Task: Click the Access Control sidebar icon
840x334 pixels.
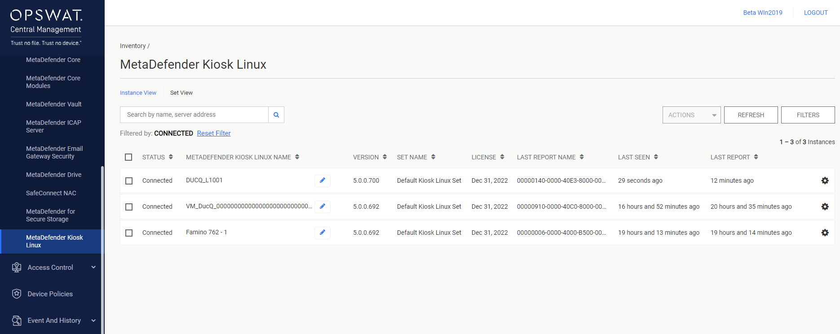Action: pos(17,268)
